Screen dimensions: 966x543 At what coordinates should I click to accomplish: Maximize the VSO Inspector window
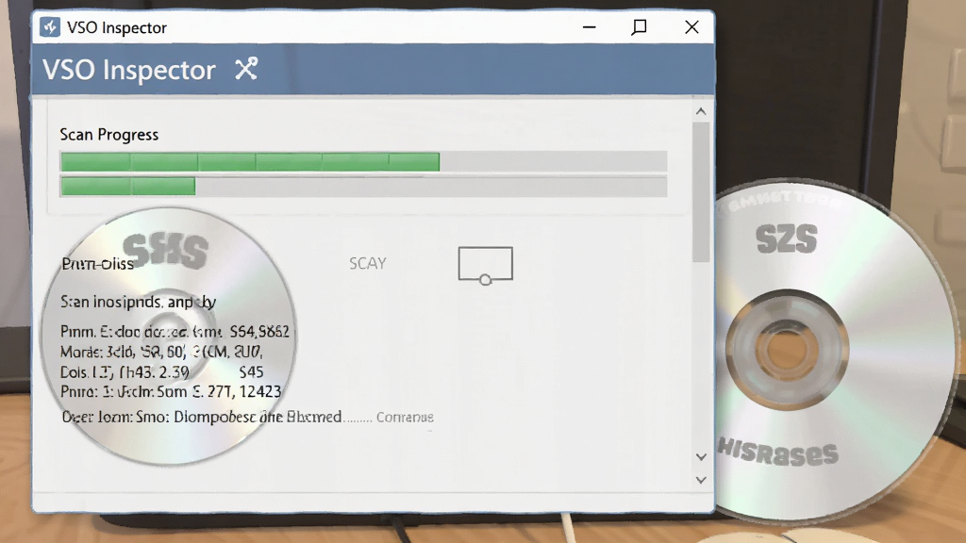tap(640, 27)
